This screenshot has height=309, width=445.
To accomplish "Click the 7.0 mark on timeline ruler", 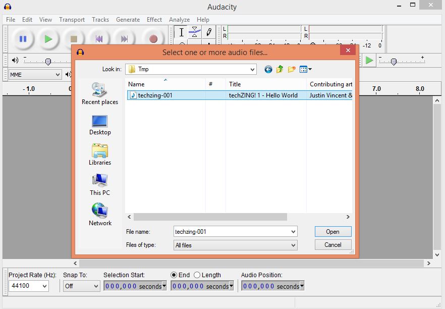I will click(376, 89).
